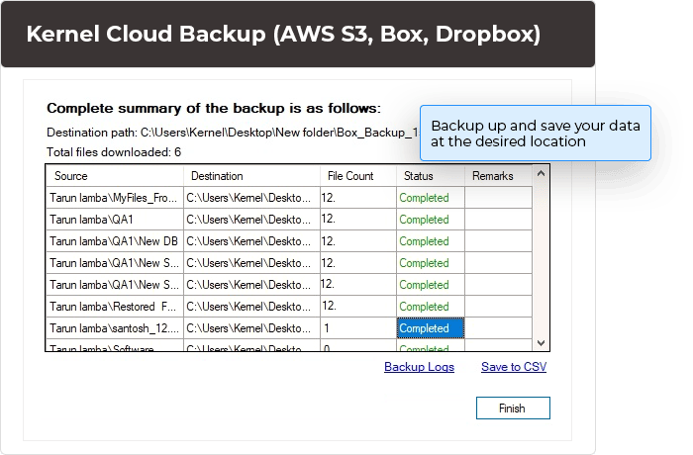Select the 'Tarun lamba\QA1\New DB' source cell
Screen dimensions: 693x455
point(115,240)
